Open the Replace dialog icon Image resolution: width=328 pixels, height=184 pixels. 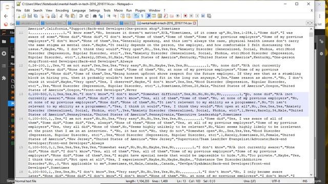(x=100, y=16)
